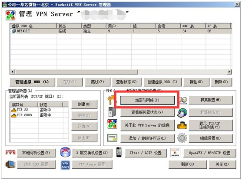This screenshot has width=242, height=180.
Task: Click hub list scrollbar left arrow
Action: point(13,72)
